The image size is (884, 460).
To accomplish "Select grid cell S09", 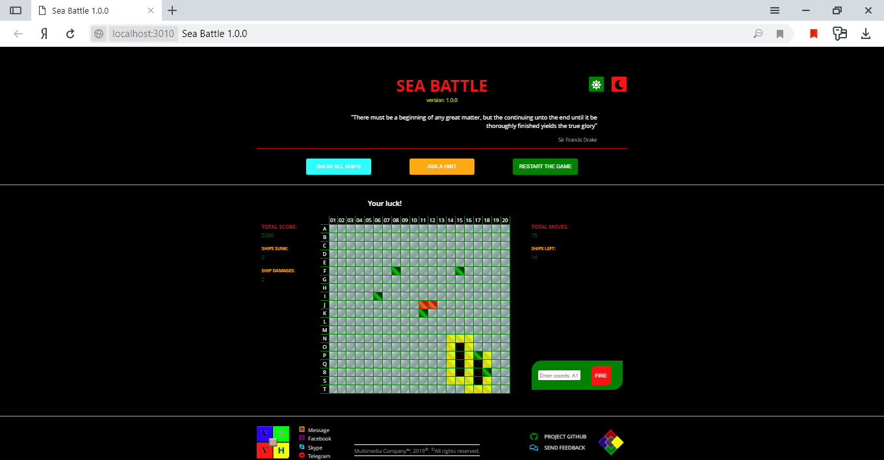I will [406, 381].
